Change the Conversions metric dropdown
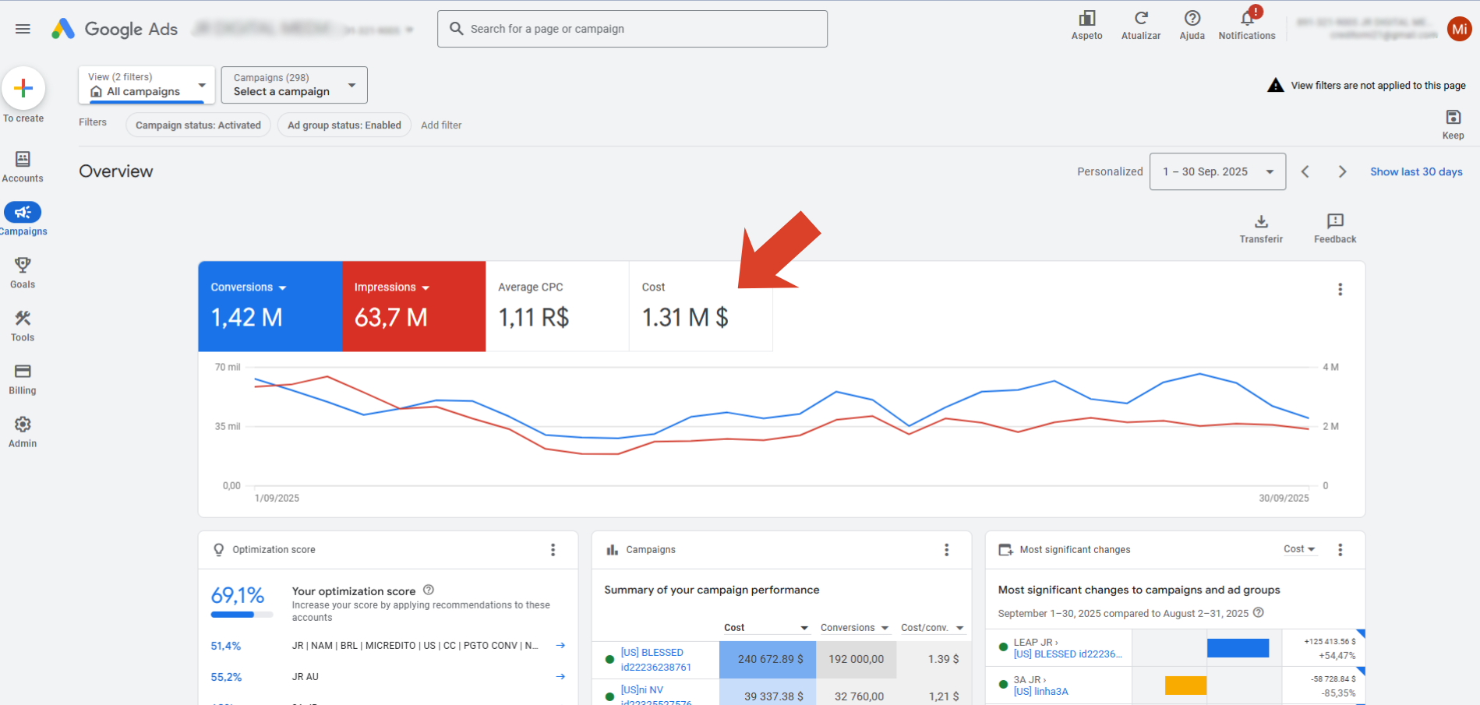The height and width of the screenshot is (705, 1480). point(249,287)
